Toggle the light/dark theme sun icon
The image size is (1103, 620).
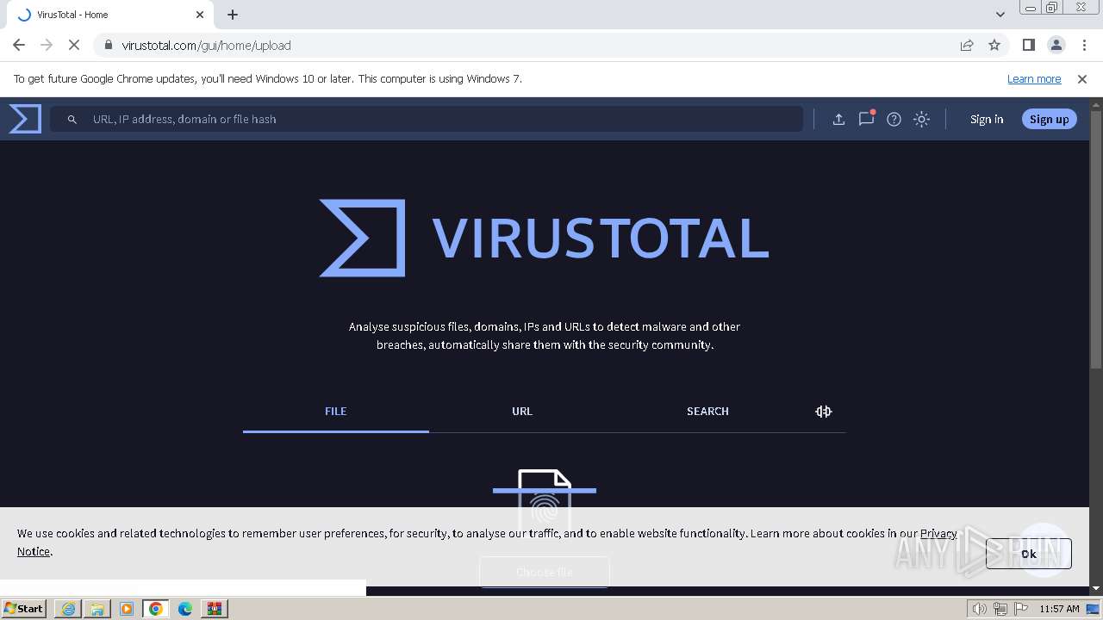pos(922,120)
